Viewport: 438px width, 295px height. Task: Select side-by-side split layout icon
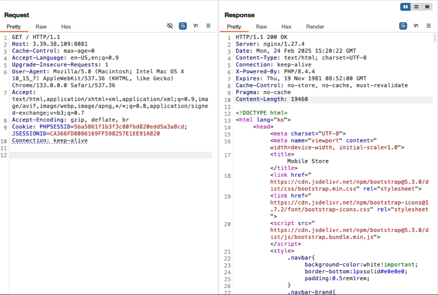coord(405,6)
